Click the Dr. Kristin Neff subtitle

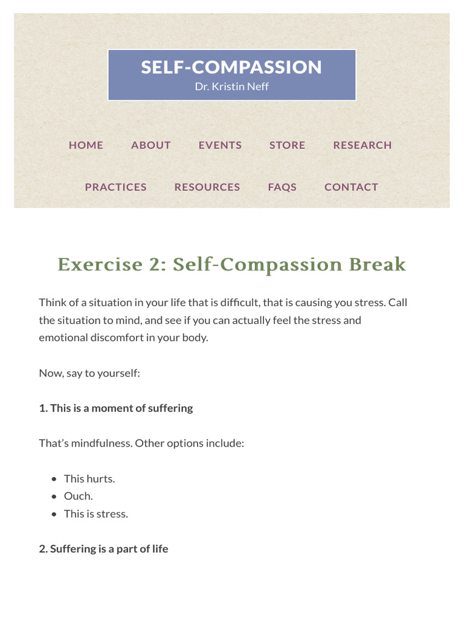231,86
